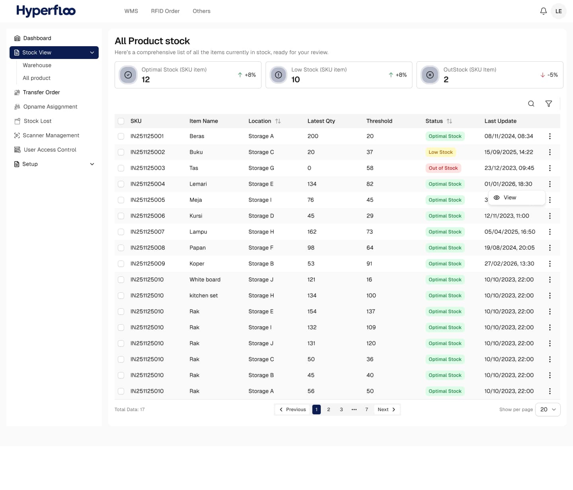Expand the Setup section in the sidebar
This screenshot has height=490, width=573.
point(92,164)
